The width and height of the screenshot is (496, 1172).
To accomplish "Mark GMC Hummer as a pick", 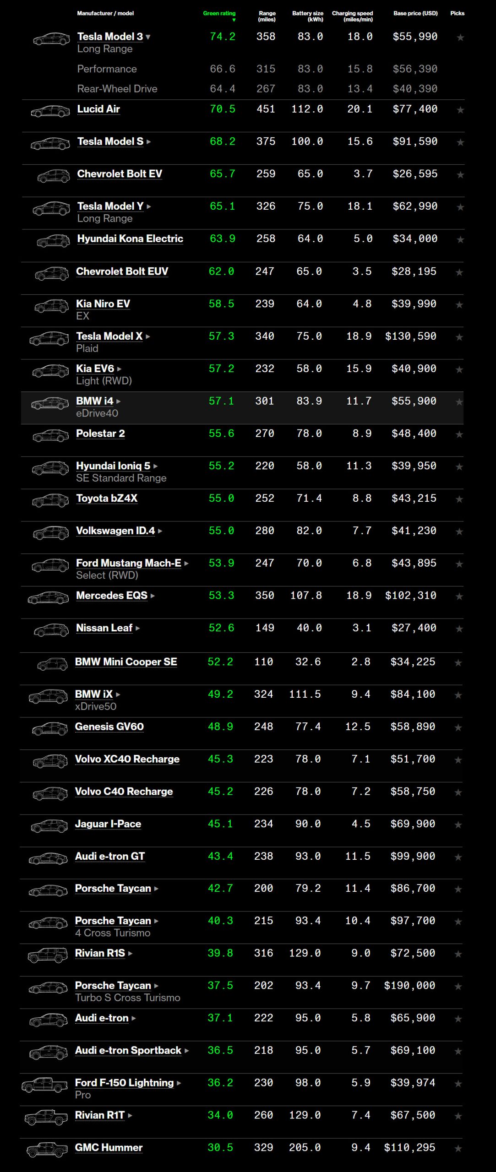I will click(x=458, y=1148).
